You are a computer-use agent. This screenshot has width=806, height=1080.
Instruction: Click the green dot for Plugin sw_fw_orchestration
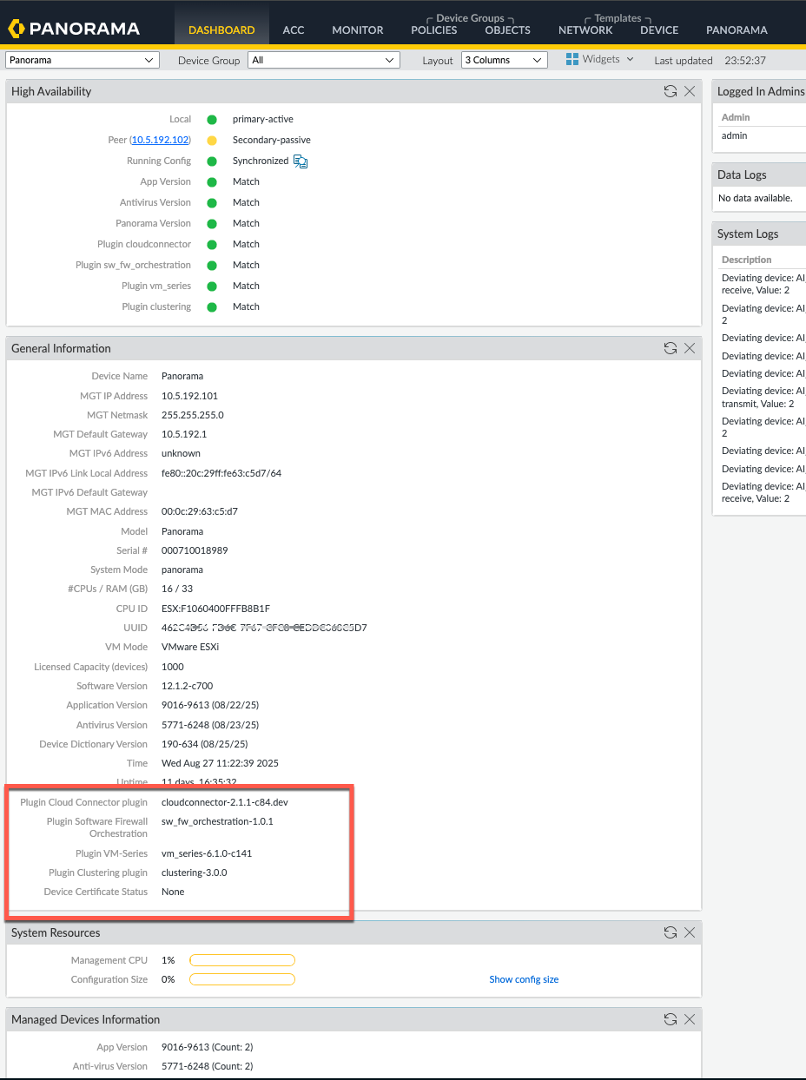point(212,265)
